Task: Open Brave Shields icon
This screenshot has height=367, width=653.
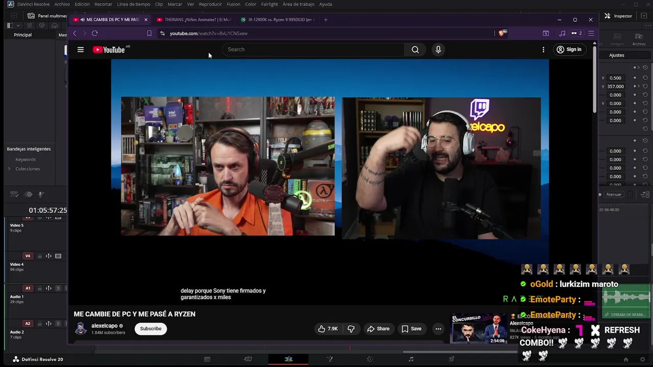Action: [502, 33]
